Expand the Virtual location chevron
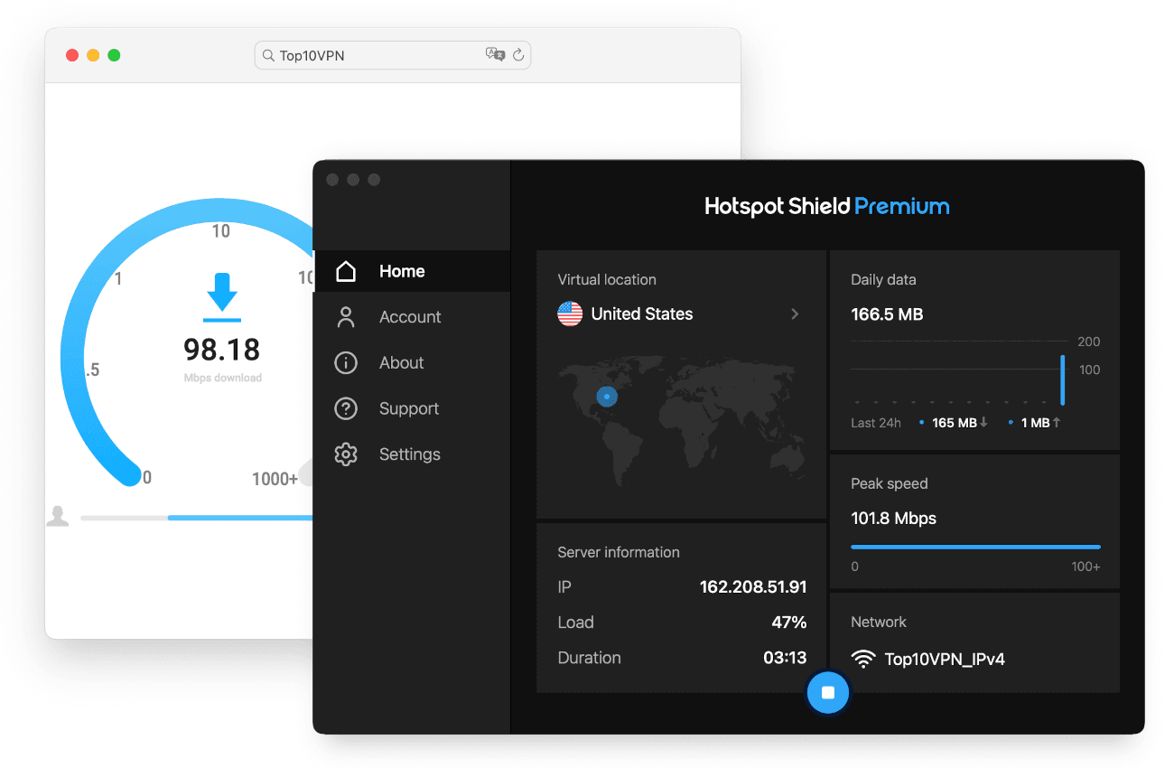Image resolution: width=1174 pixels, height=768 pixels. click(795, 314)
